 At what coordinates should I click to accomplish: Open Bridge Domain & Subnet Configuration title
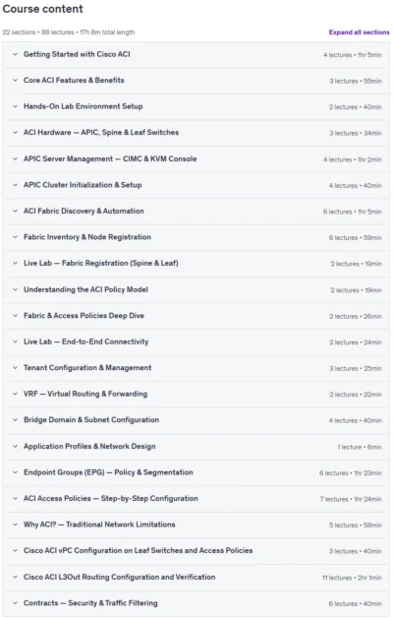pos(91,420)
